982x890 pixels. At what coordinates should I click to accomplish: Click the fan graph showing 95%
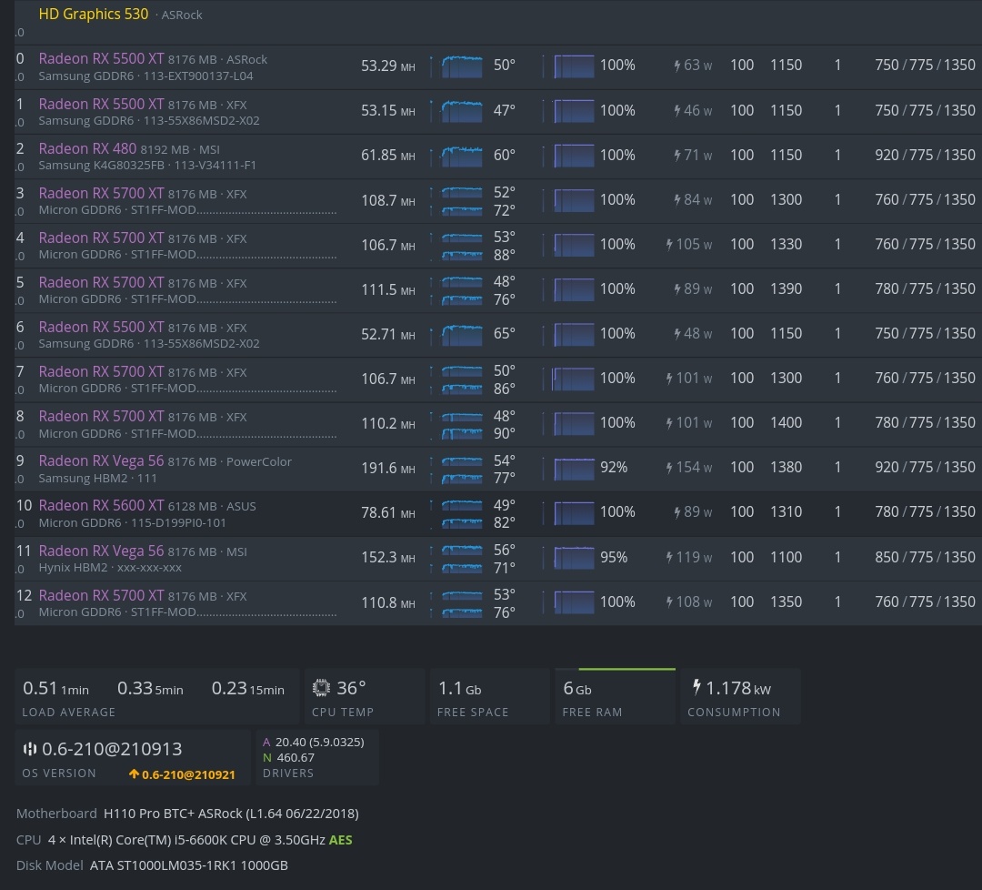[x=574, y=557]
